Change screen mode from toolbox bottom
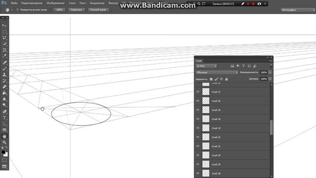Viewport: 316px width, 178px height. (4, 167)
